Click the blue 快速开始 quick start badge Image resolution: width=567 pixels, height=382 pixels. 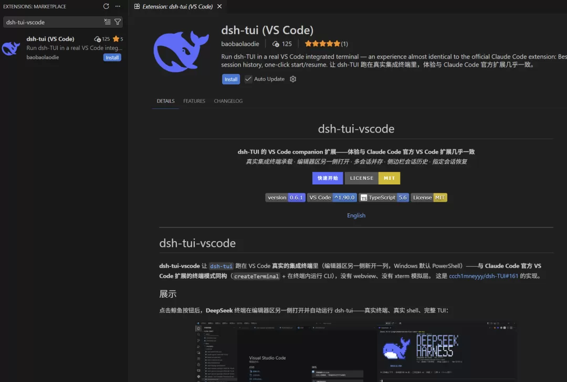pyautogui.click(x=328, y=178)
